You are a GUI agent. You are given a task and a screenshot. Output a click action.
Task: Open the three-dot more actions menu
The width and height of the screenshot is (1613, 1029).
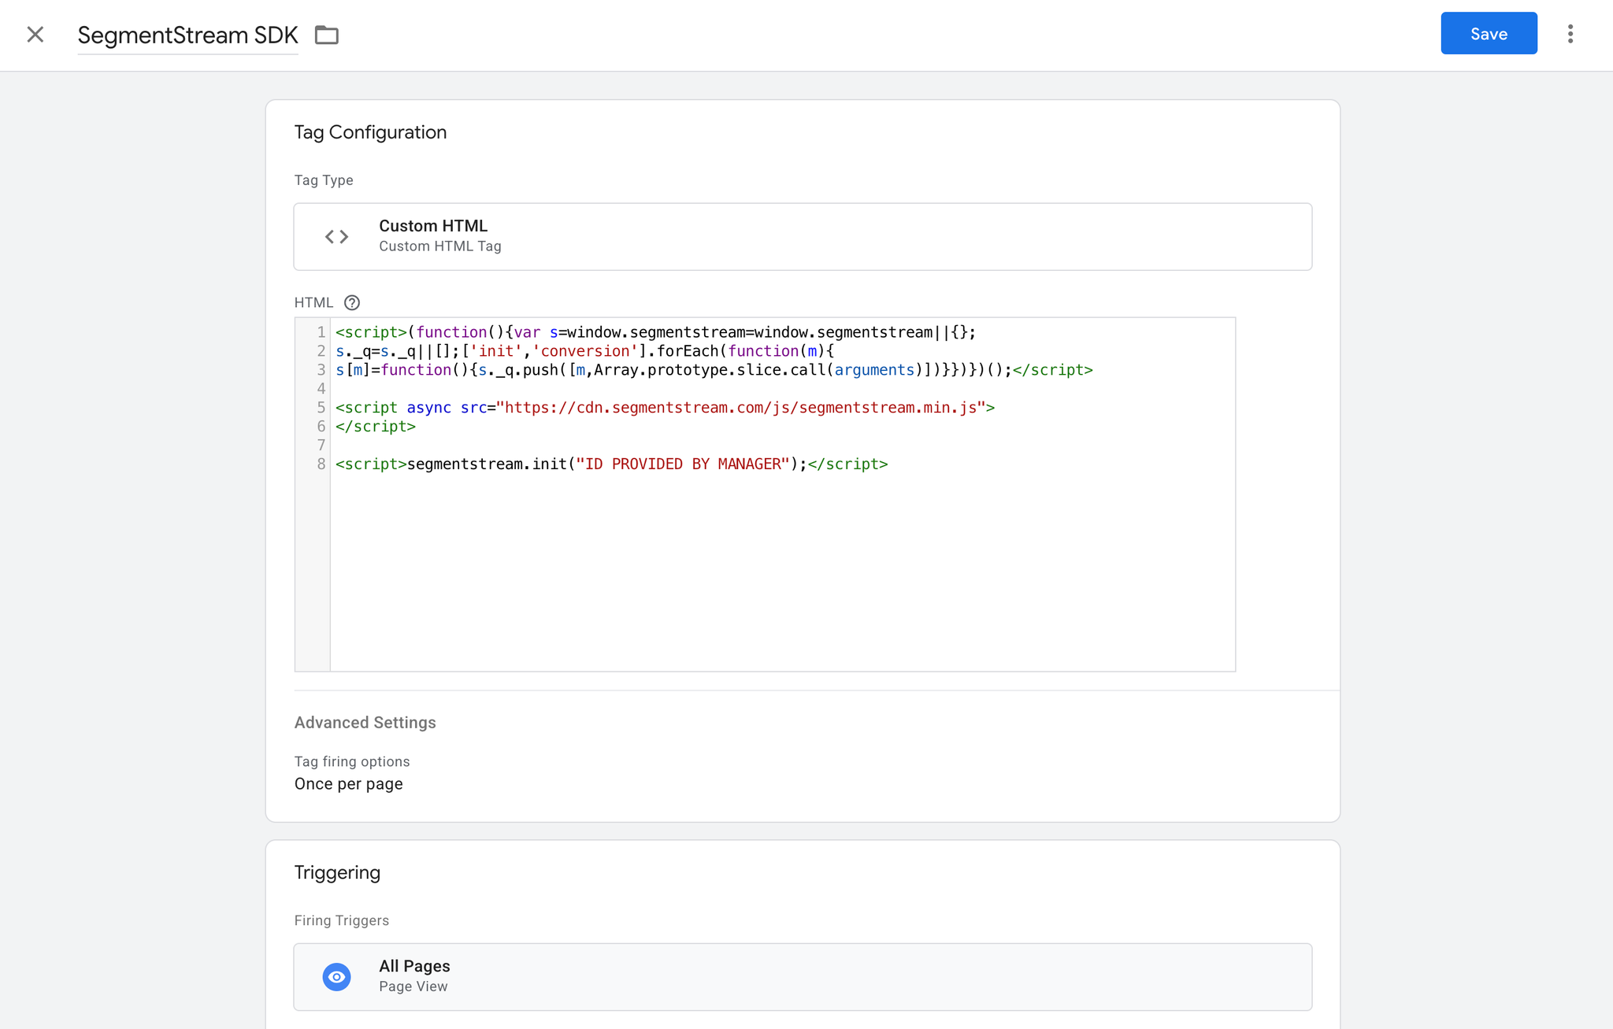click(1570, 34)
